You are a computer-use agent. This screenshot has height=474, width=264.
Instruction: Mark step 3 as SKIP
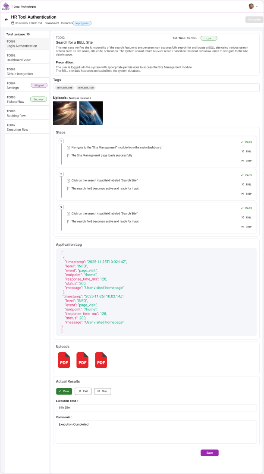pyautogui.click(x=246, y=227)
